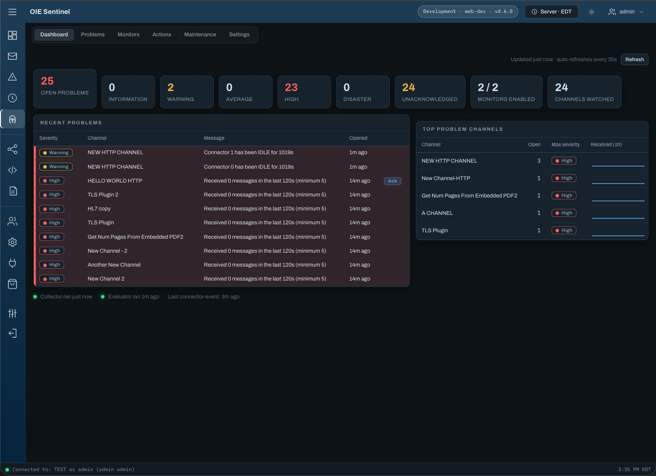The height and width of the screenshot is (476, 656).
Task: Open the hamburger navigation menu
Action: pyautogui.click(x=12, y=11)
